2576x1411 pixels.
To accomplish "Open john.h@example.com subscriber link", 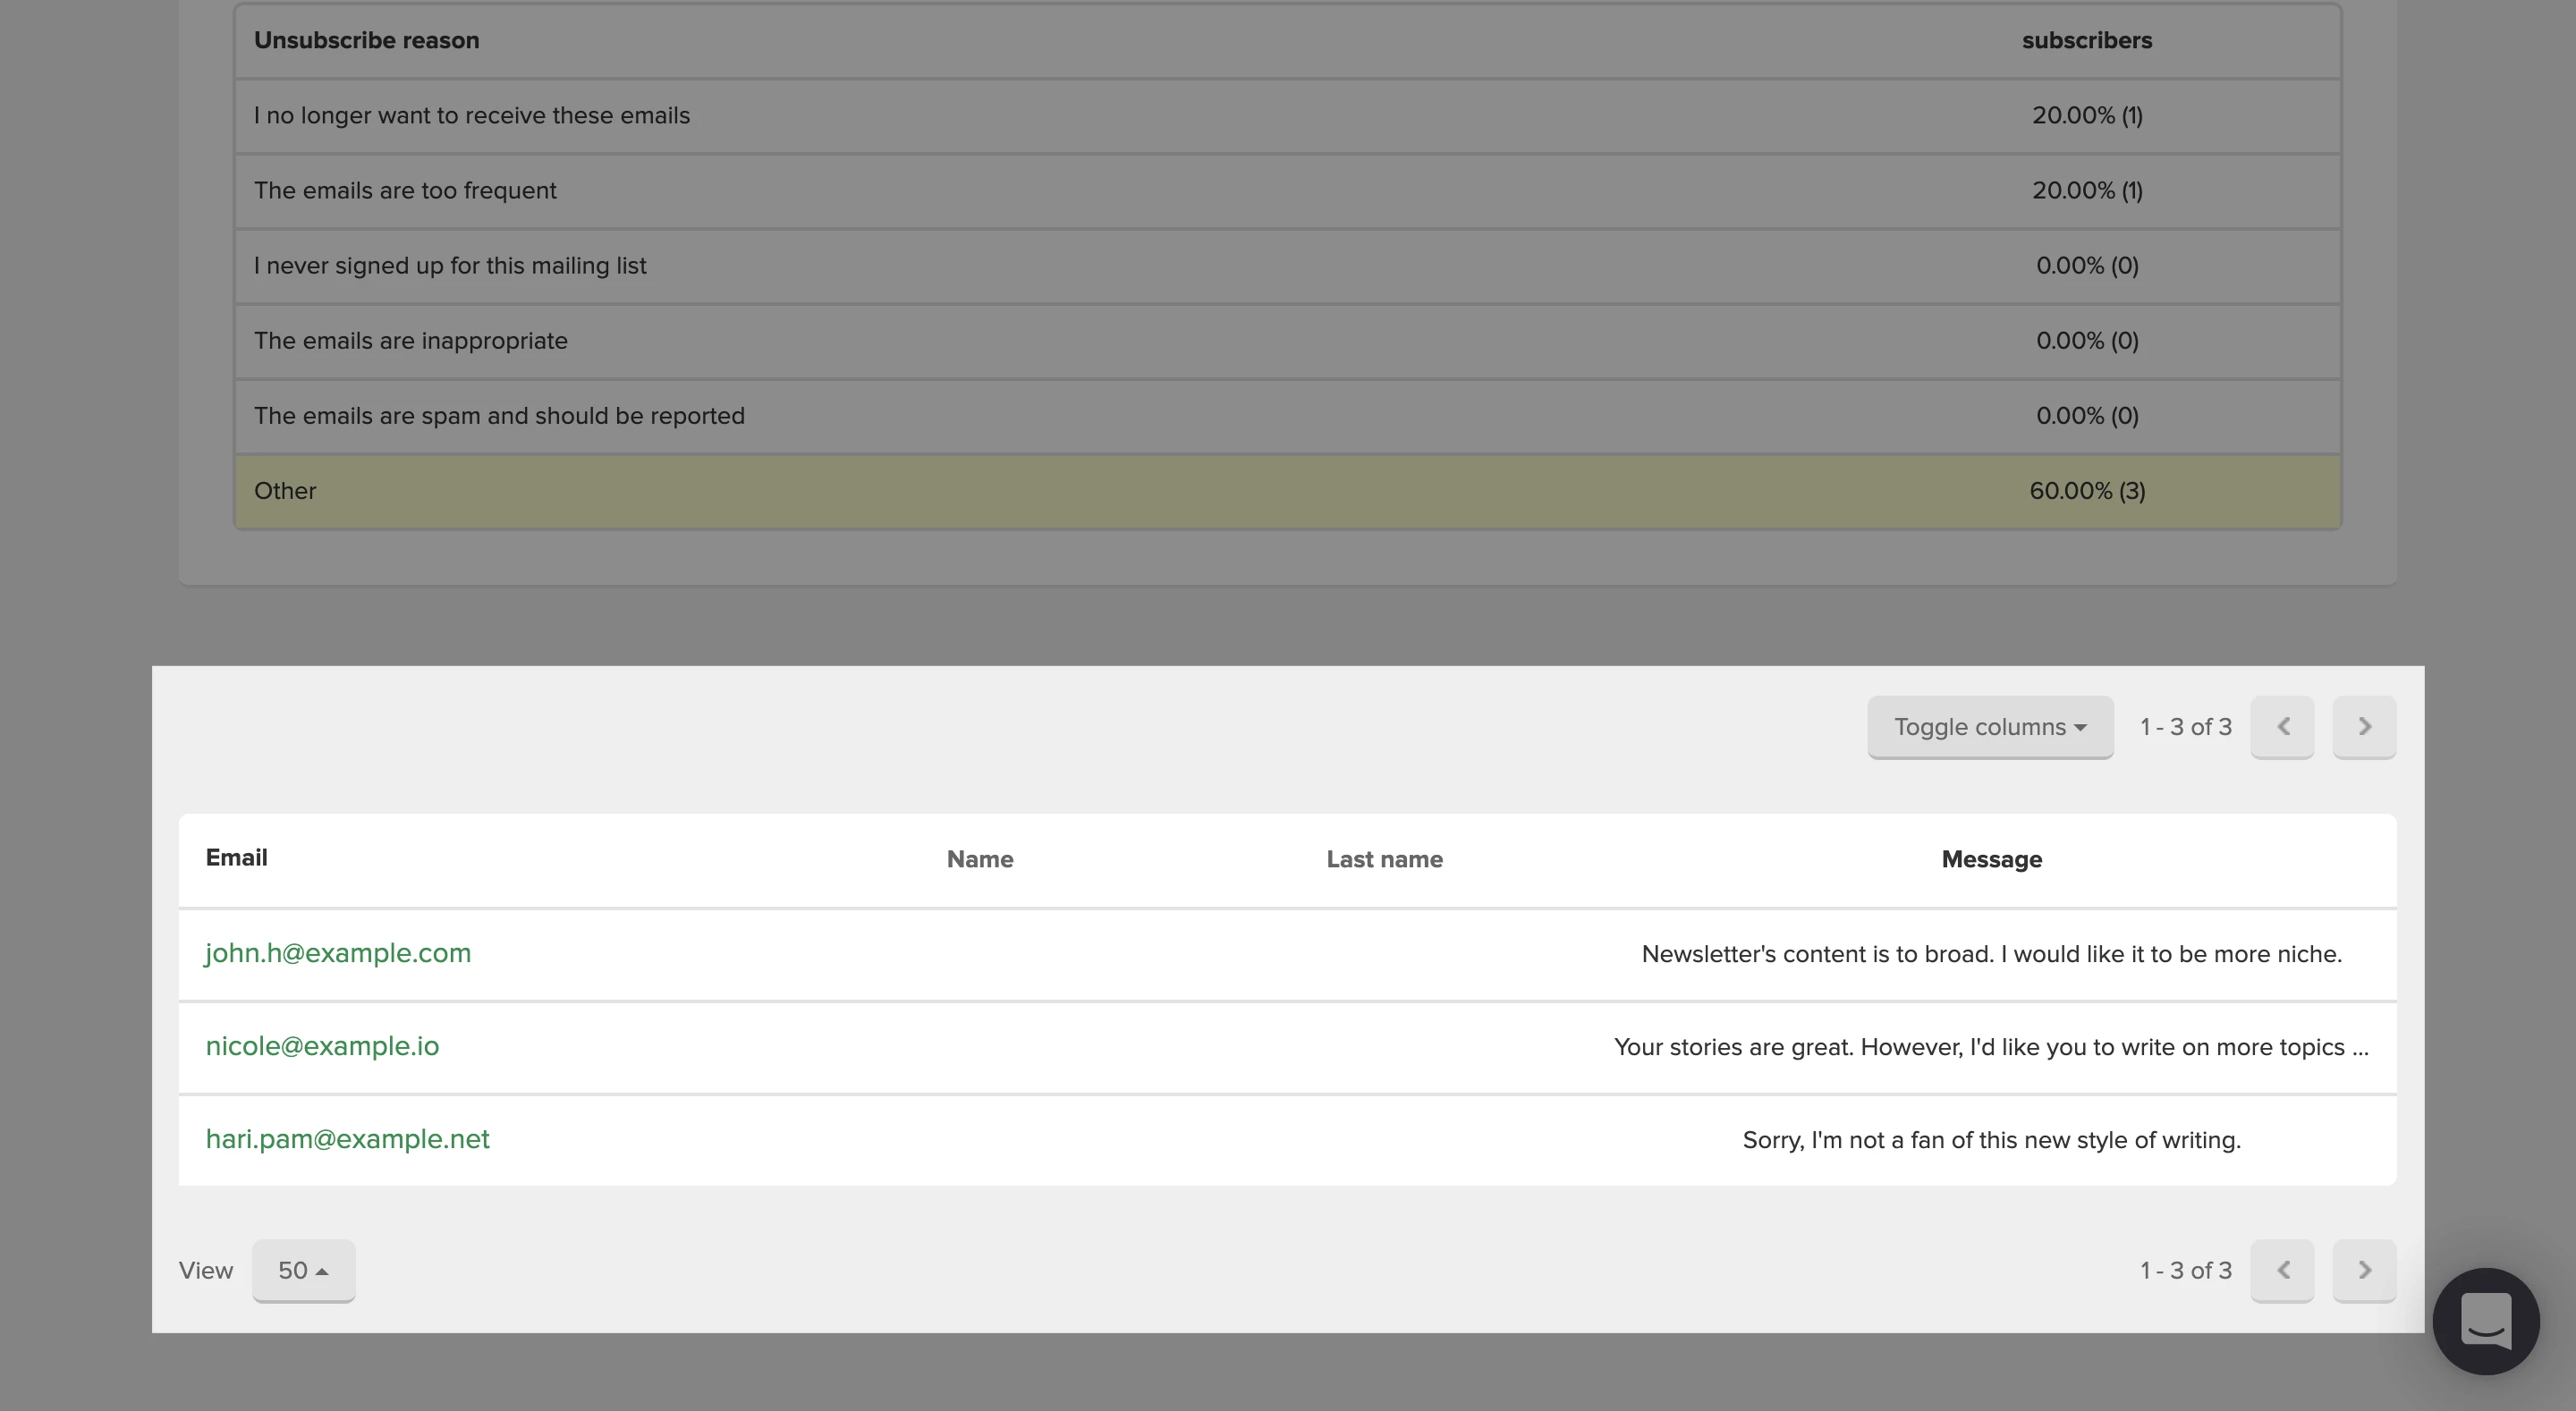I will point(338,953).
